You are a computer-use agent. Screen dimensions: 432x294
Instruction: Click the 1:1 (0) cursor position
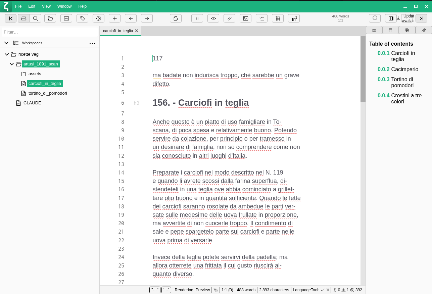pyautogui.click(x=227, y=290)
